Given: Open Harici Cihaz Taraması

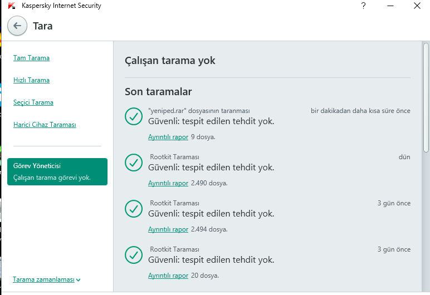Looking at the screenshot, I should coord(45,125).
